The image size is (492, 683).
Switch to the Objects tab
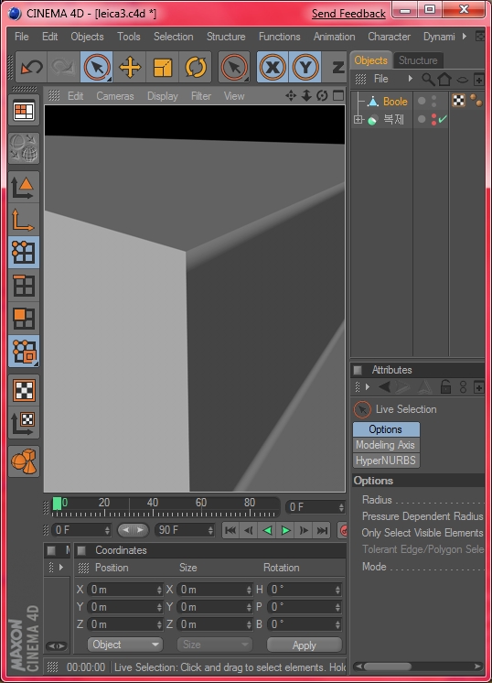[370, 60]
